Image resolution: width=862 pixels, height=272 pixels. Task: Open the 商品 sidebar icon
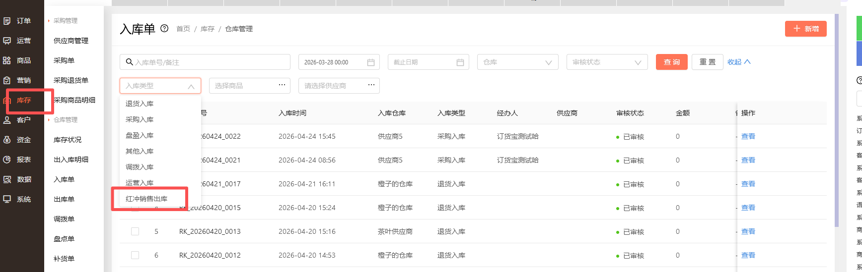pyautogui.click(x=7, y=60)
